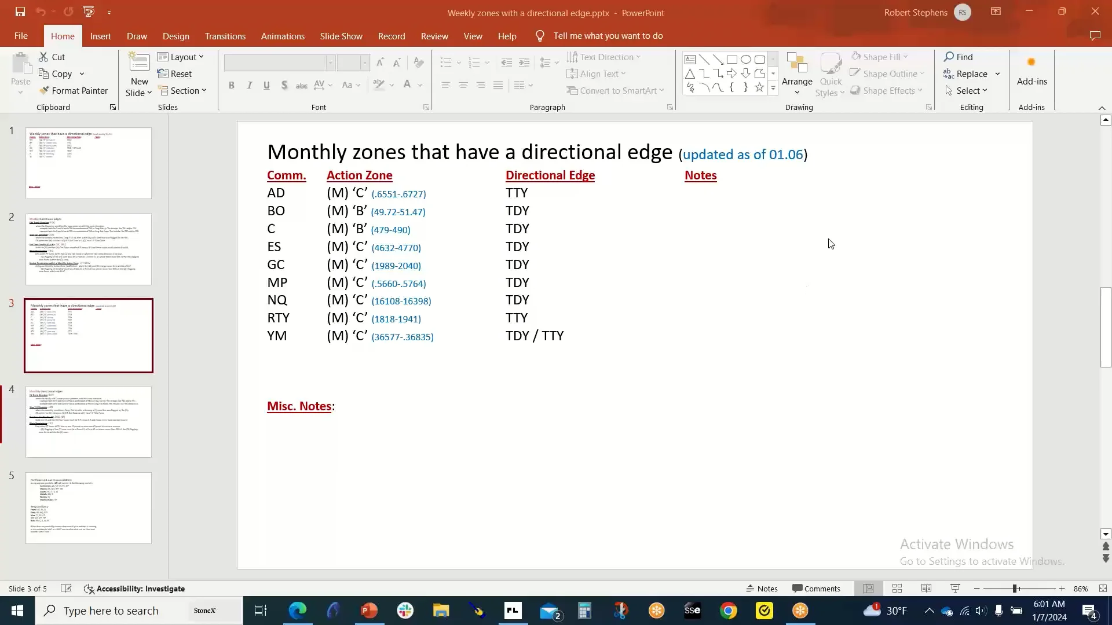Open the Arrange tool
This screenshot has width=1112, height=625.
click(797, 74)
